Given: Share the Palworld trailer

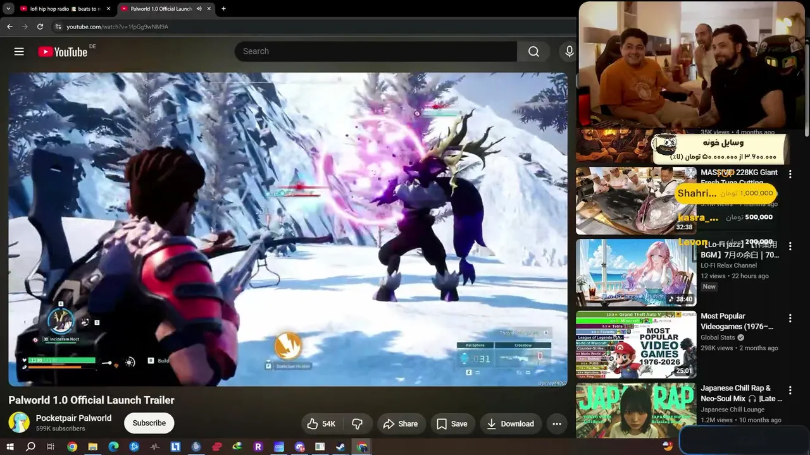Looking at the screenshot, I should [x=401, y=423].
